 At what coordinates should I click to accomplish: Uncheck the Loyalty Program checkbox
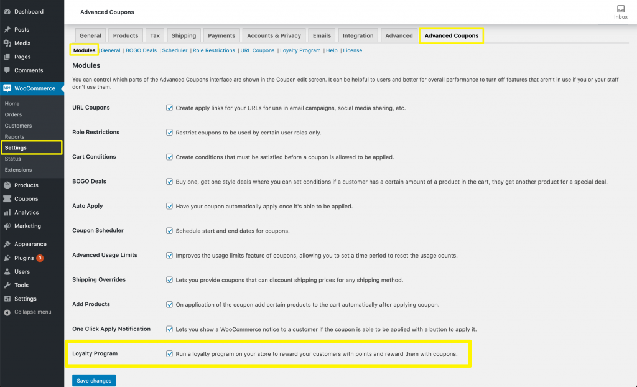[x=169, y=353]
